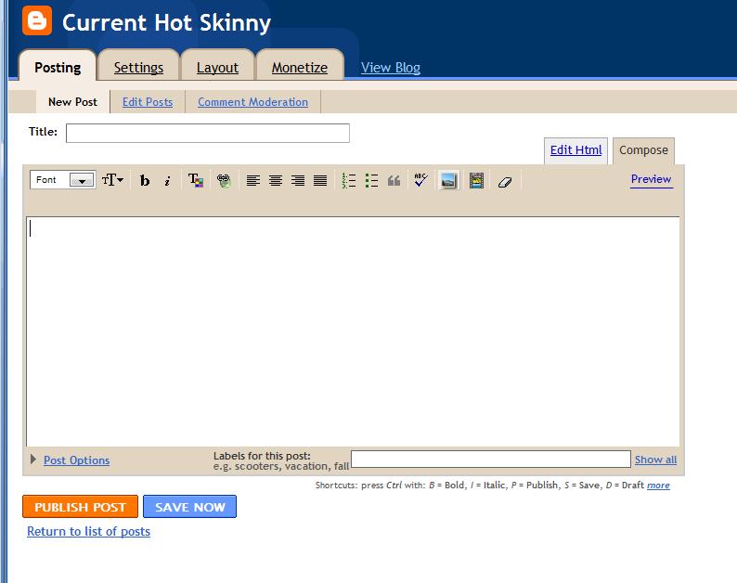Open the Monetize tab

300,68
